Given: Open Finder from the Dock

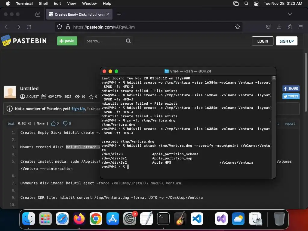Looking at the screenshot, I should pos(29,218).
